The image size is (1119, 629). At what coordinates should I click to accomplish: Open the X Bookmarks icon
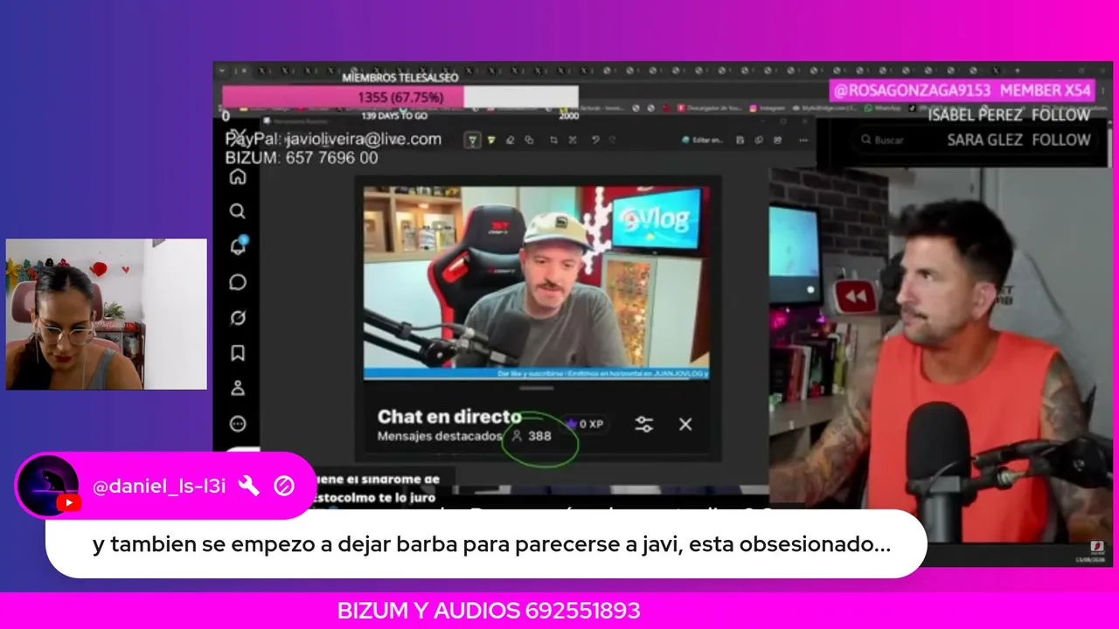pos(238,353)
